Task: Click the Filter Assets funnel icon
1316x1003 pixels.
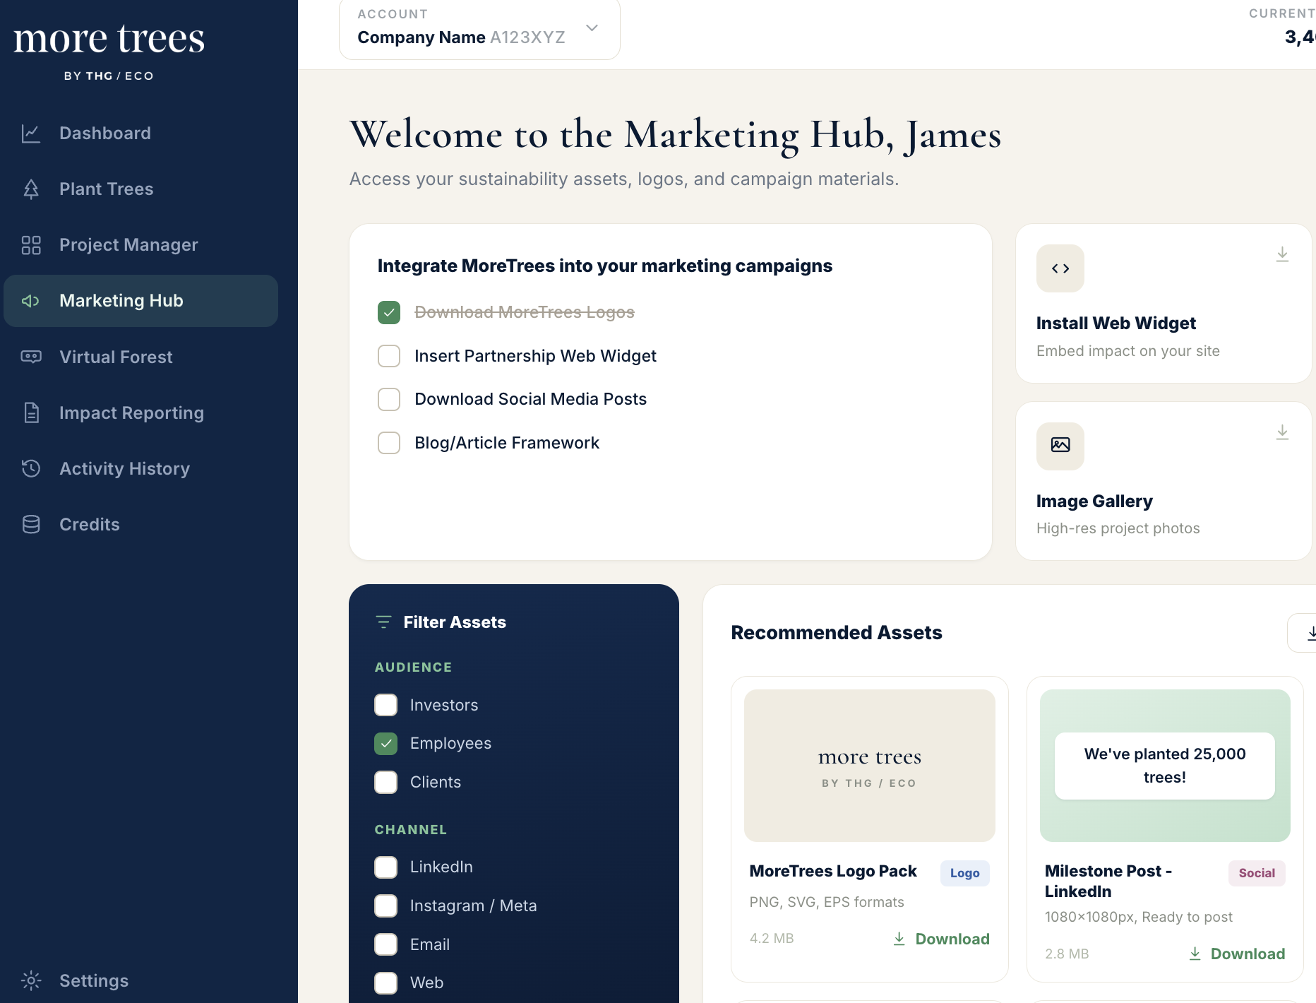Action: tap(383, 622)
